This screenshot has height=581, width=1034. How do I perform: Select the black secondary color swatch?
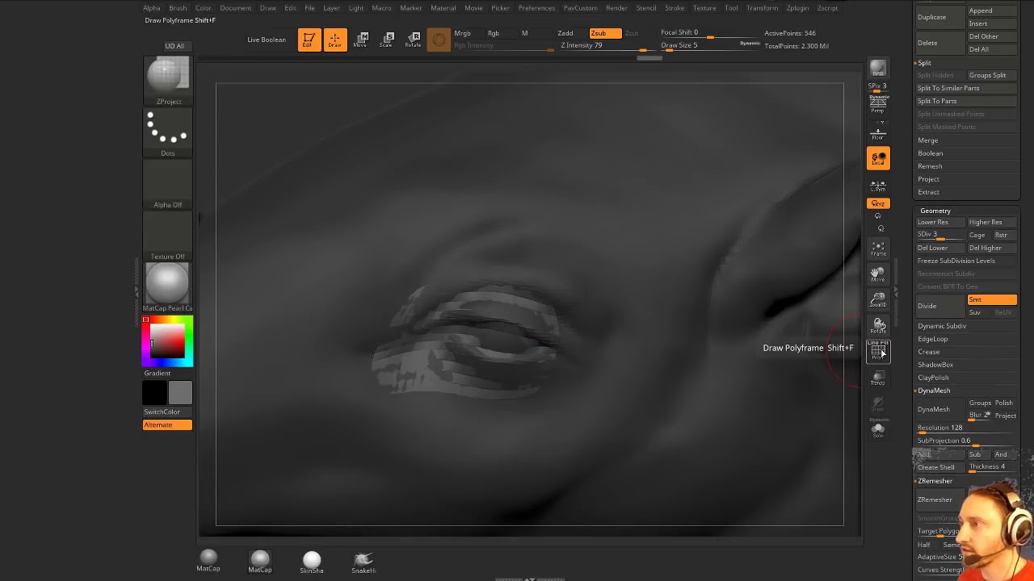tap(154, 392)
